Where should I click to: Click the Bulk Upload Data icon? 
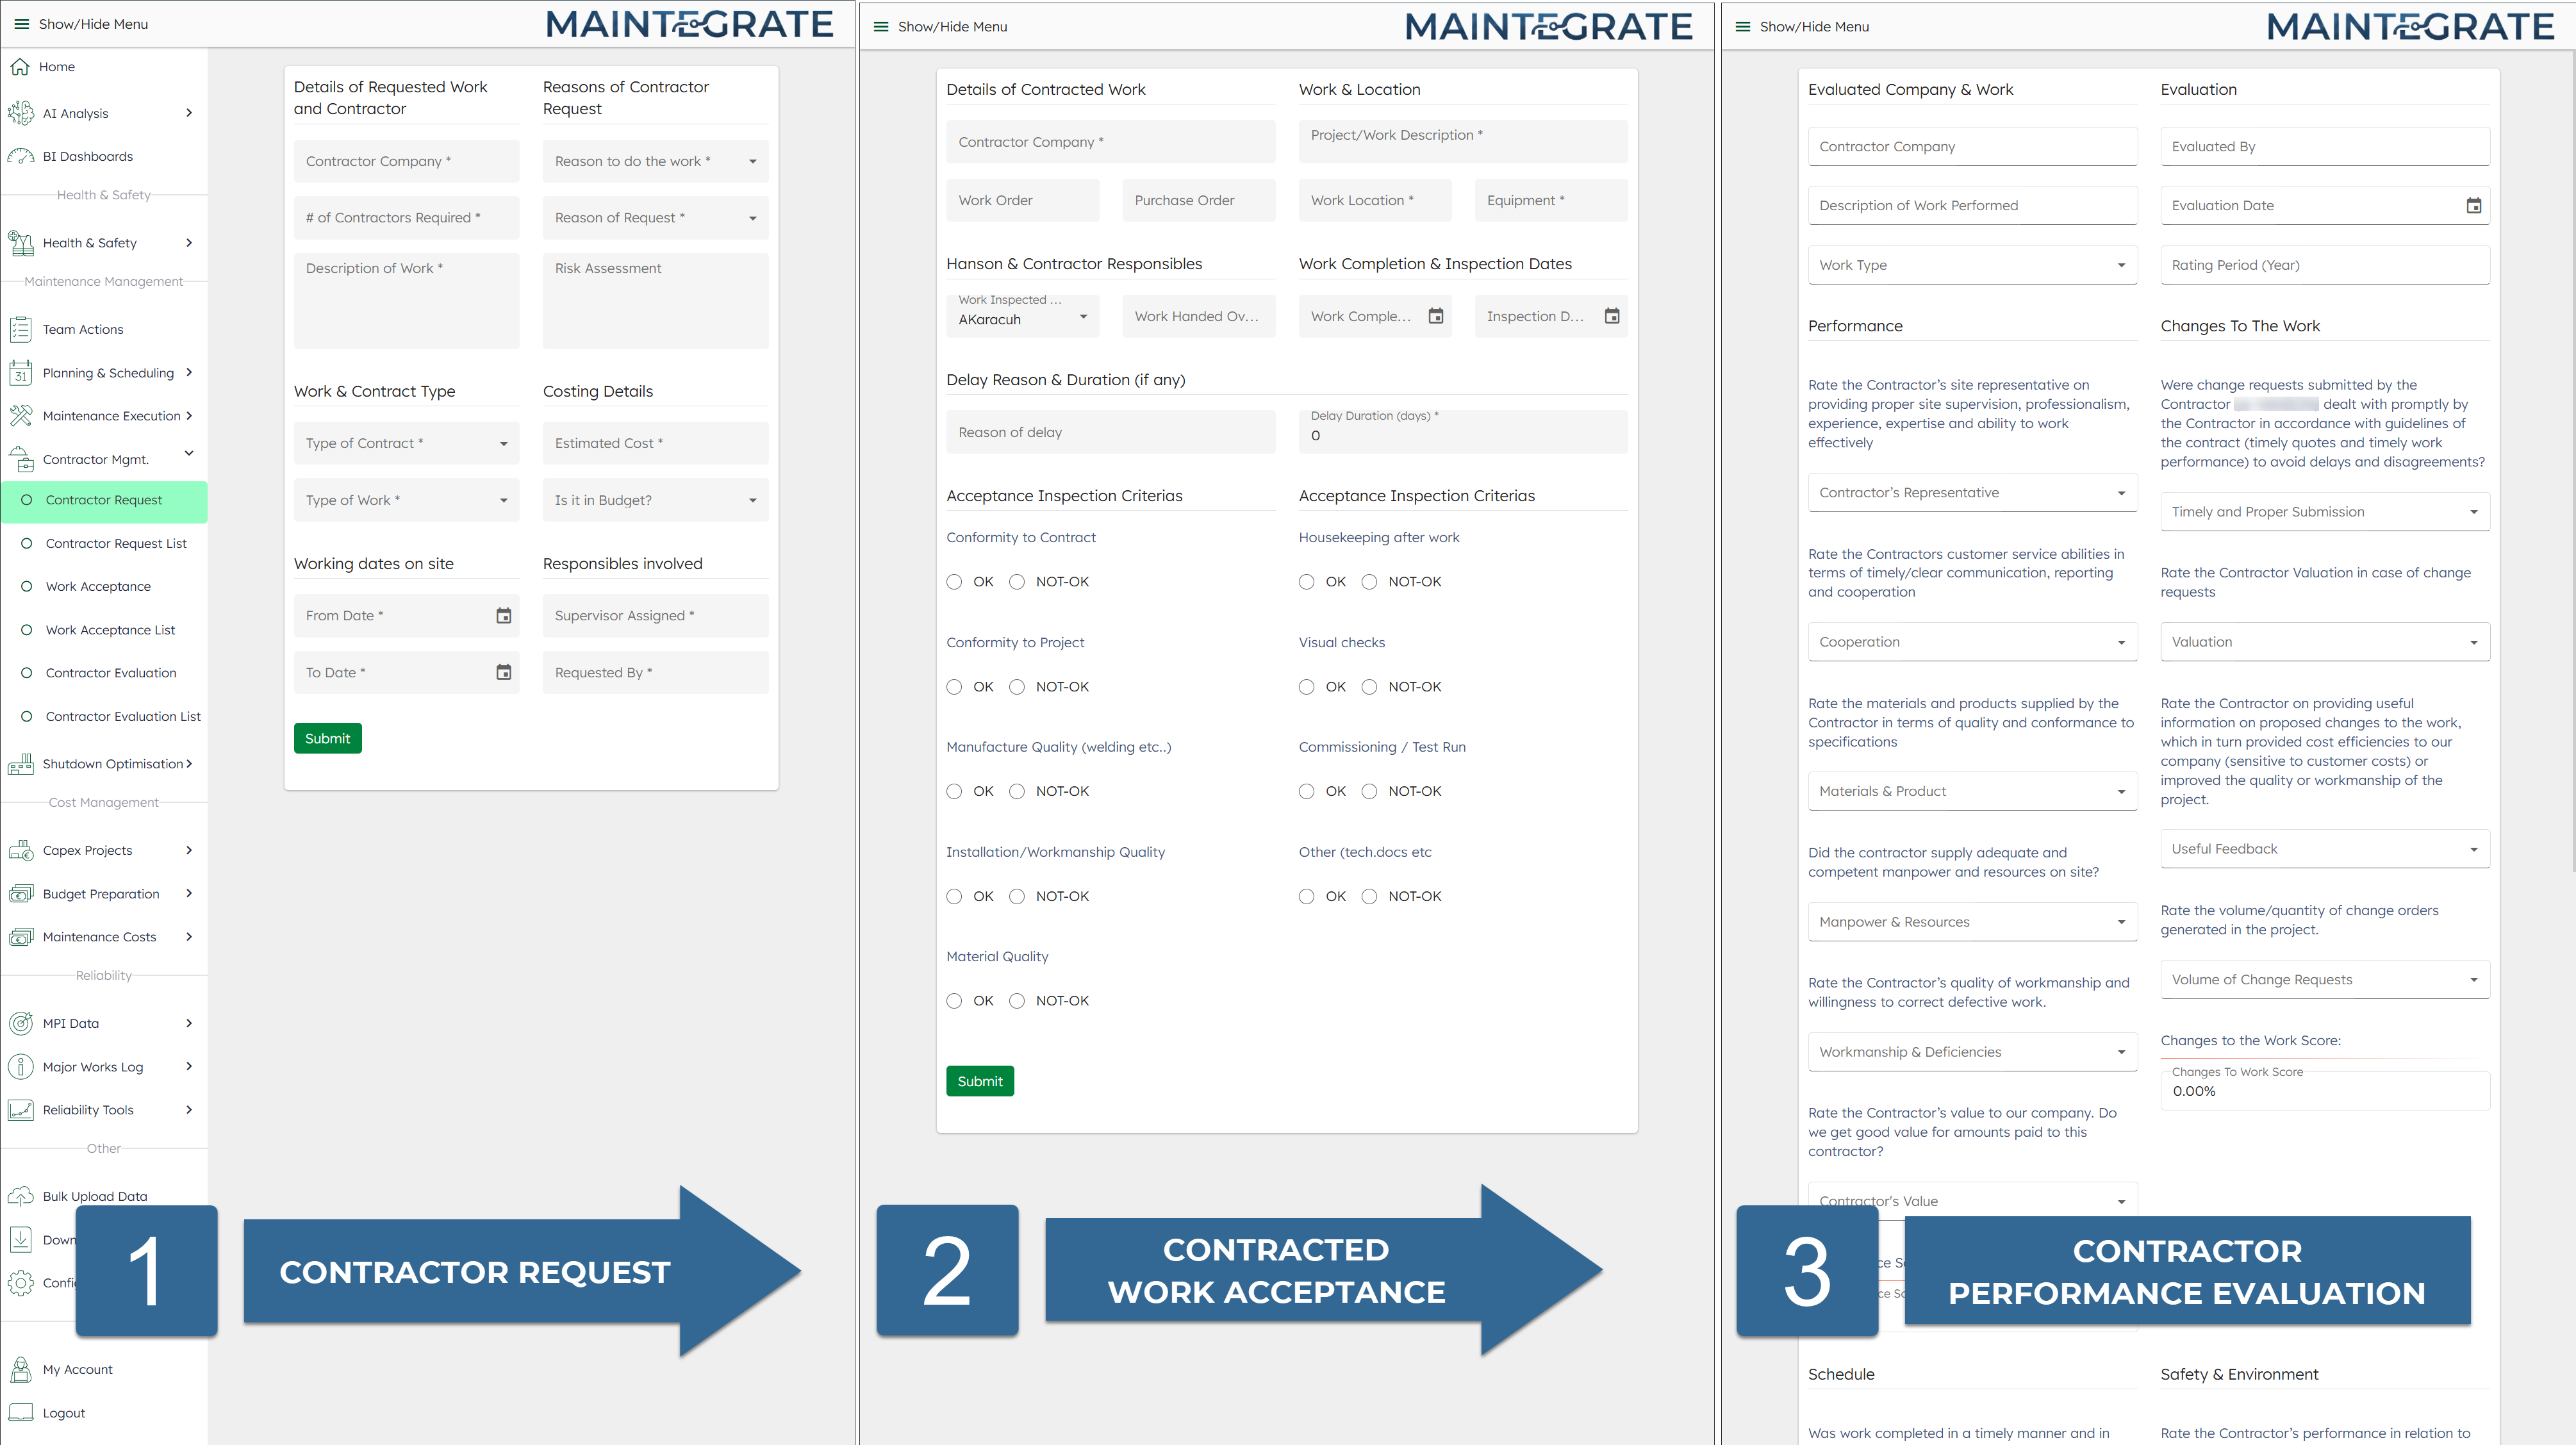click(21, 1196)
